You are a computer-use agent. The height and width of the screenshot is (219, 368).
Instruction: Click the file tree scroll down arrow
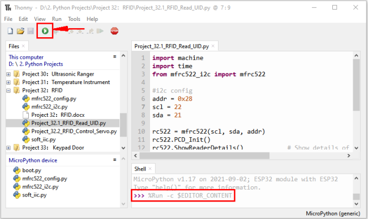(x=123, y=148)
